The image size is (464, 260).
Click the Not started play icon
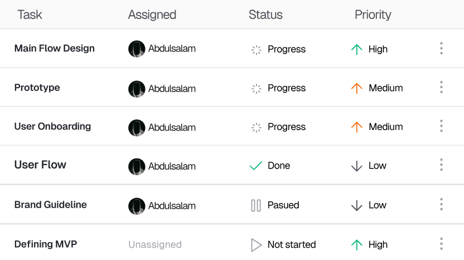click(x=256, y=244)
